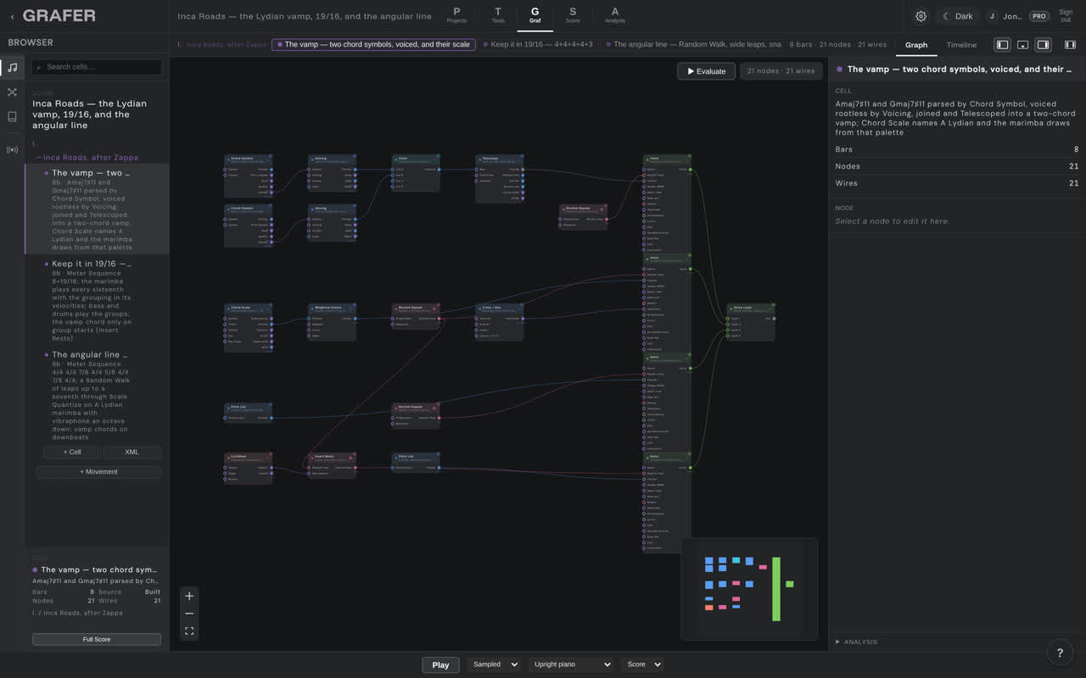The height and width of the screenshot is (678, 1086).
Task: Select the Keep it in 19/16 cell in browser
Action: (x=97, y=301)
